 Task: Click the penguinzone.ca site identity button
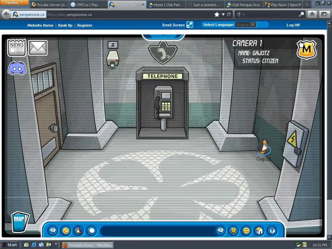29,15
